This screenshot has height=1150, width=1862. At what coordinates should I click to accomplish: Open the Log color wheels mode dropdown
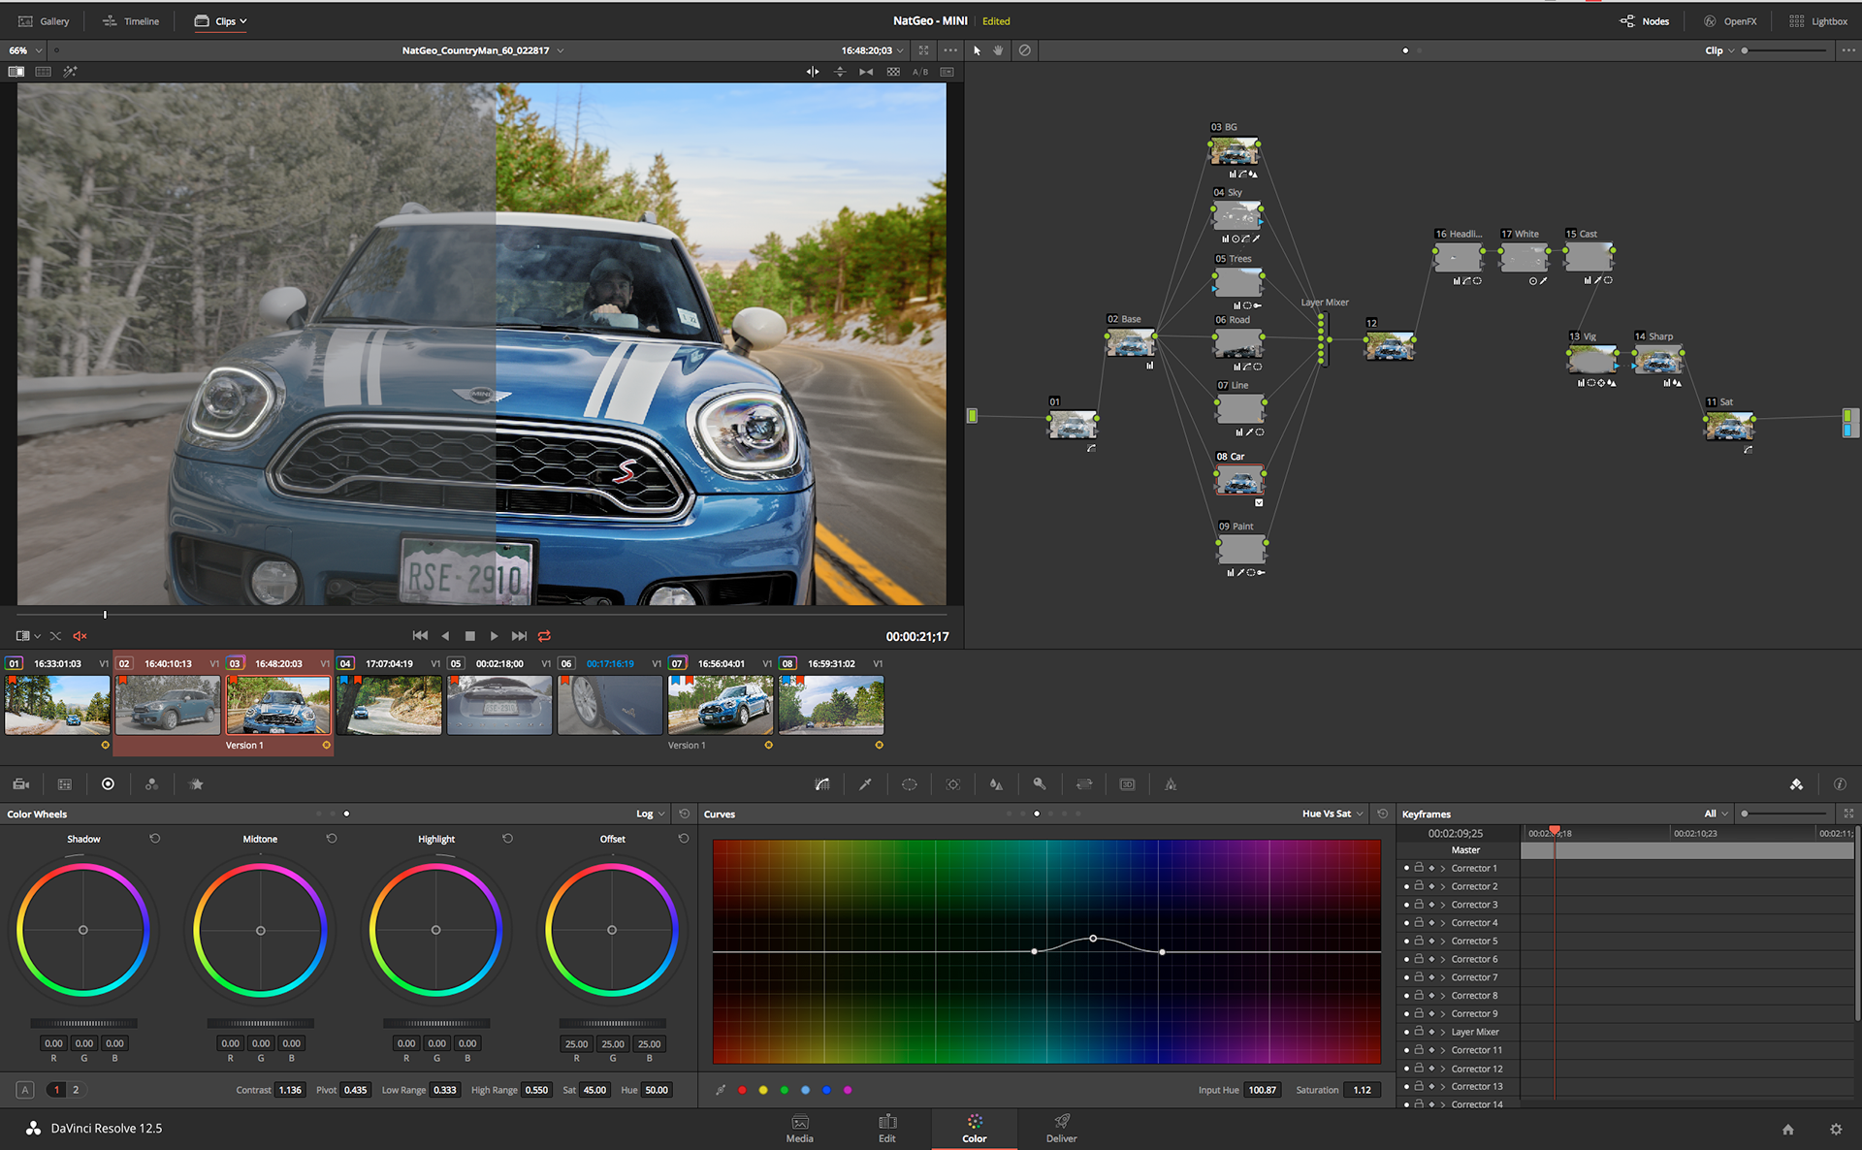(651, 815)
